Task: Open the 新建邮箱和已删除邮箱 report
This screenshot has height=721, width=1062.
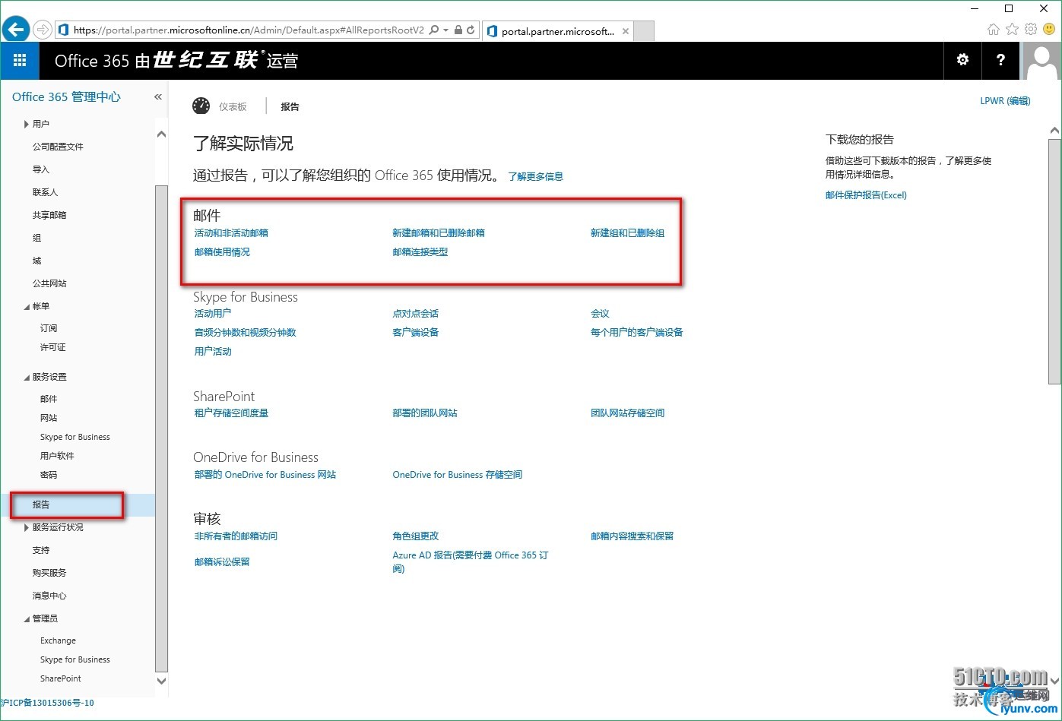Action: click(439, 233)
